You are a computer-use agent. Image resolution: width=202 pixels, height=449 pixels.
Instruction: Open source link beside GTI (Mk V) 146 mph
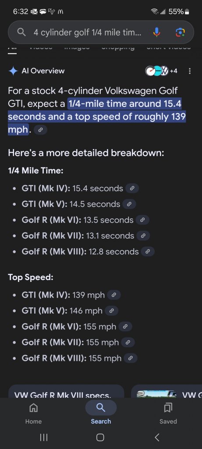click(111, 311)
